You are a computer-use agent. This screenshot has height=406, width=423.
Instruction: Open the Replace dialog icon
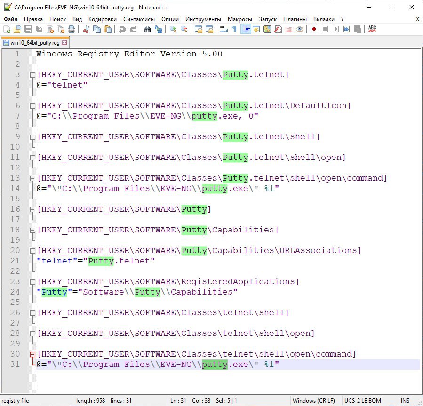coord(159,29)
